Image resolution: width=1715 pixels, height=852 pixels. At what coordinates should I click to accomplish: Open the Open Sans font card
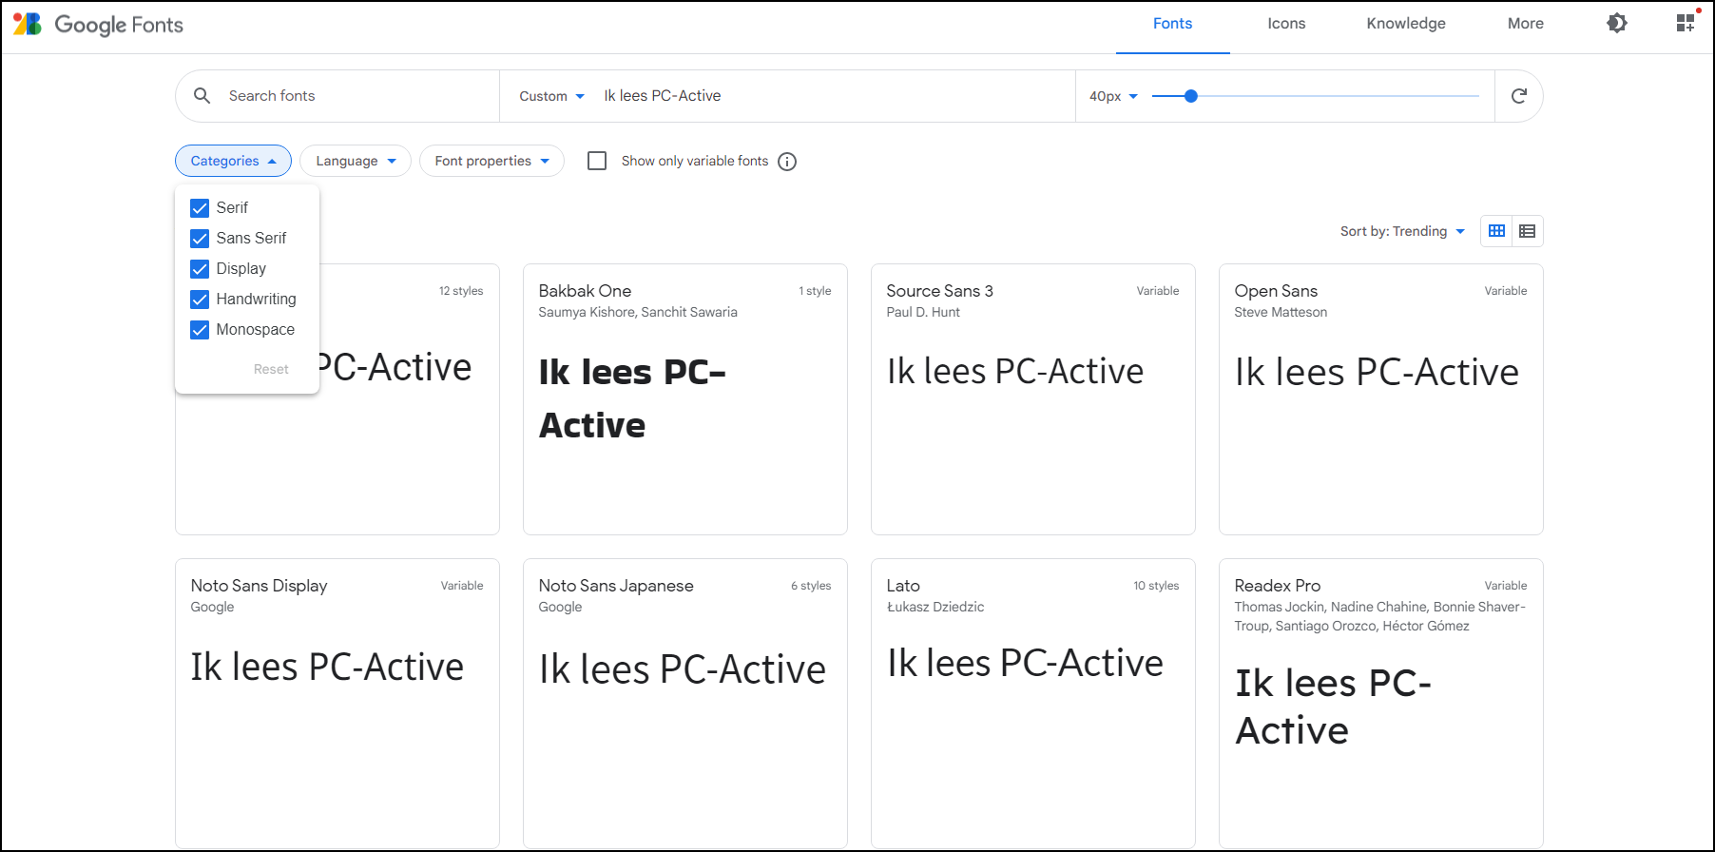point(1380,399)
